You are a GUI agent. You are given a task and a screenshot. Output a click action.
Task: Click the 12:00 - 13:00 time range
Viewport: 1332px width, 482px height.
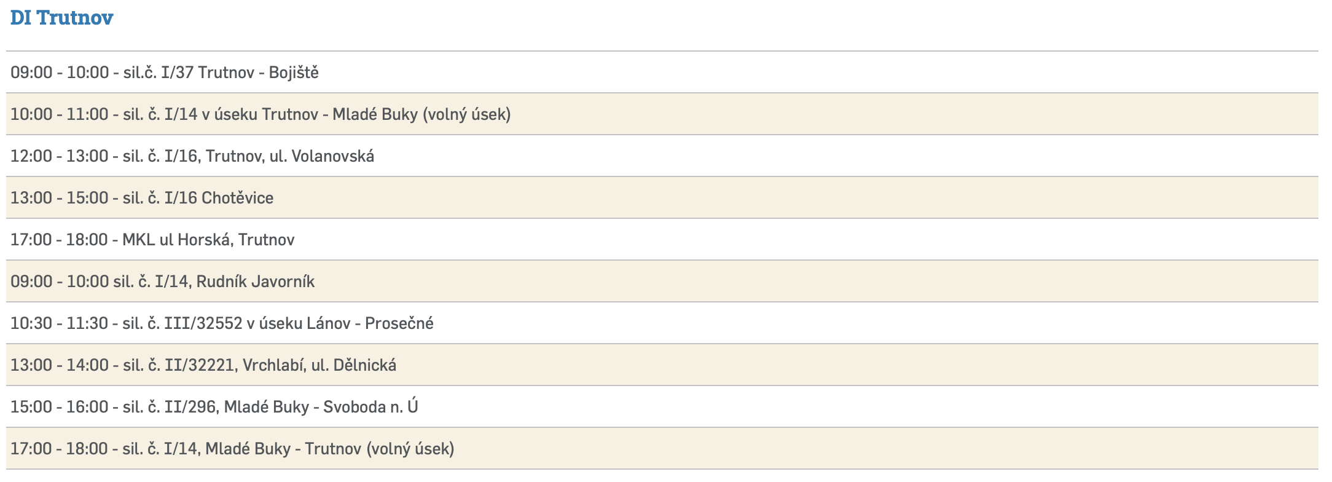click(x=60, y=156)
